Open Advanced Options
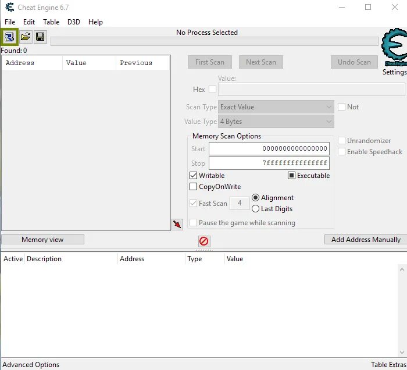This screenshot has height=370, width=407. pos(31,365)
